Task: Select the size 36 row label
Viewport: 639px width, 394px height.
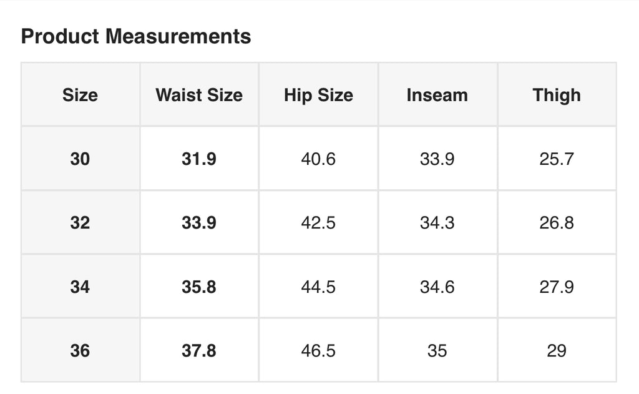Action: pos(80,351)
